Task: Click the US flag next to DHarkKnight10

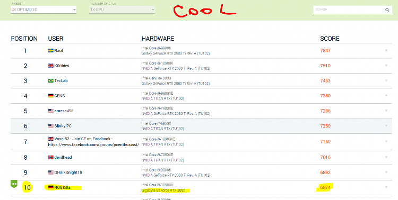Action: pos(51,172)
